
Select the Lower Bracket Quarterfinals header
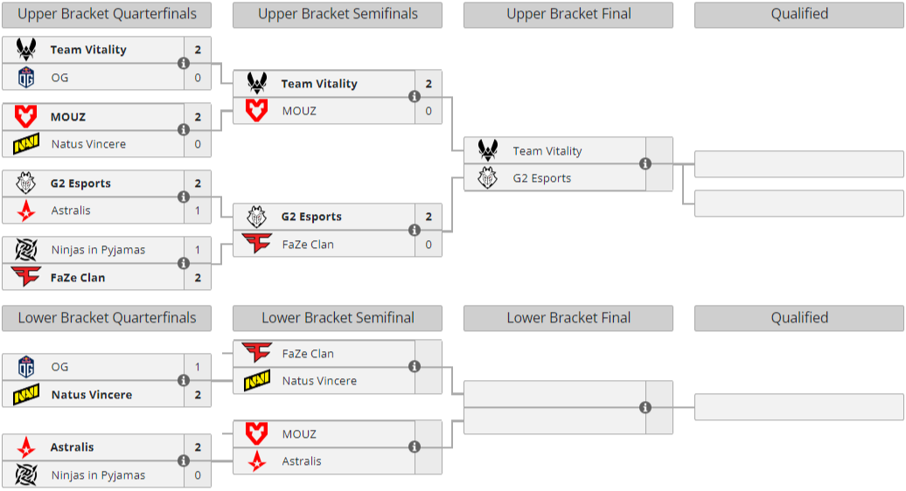(x=107, y=318)
